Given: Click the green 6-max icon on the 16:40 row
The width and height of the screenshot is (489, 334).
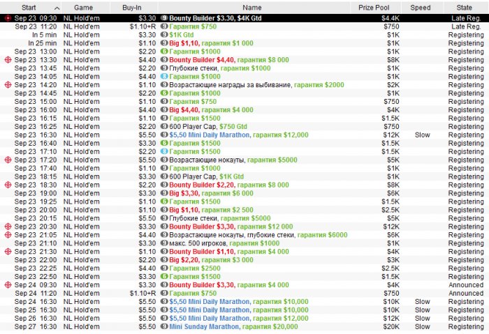Looking at the screenshot, I should [164, 143].
